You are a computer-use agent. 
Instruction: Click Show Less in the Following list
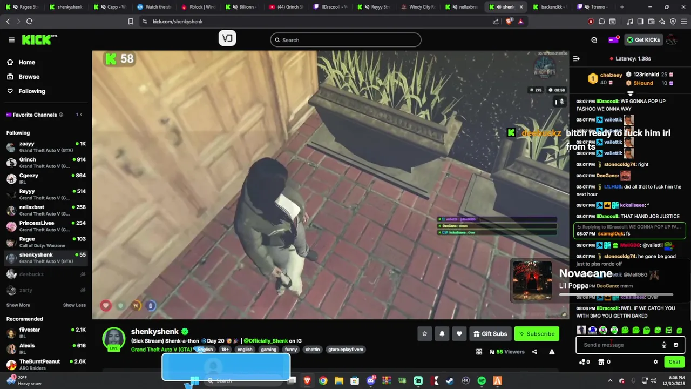pyautogui.click(x=74, y=305)
